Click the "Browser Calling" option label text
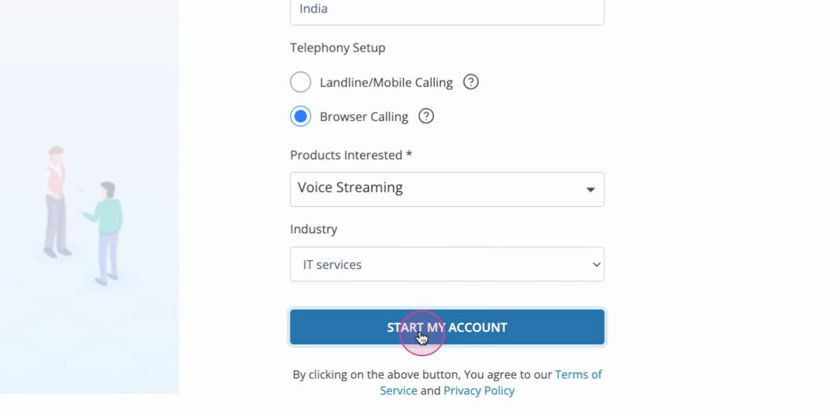This screenshot has height=410, width=839. tap(364, 117)
